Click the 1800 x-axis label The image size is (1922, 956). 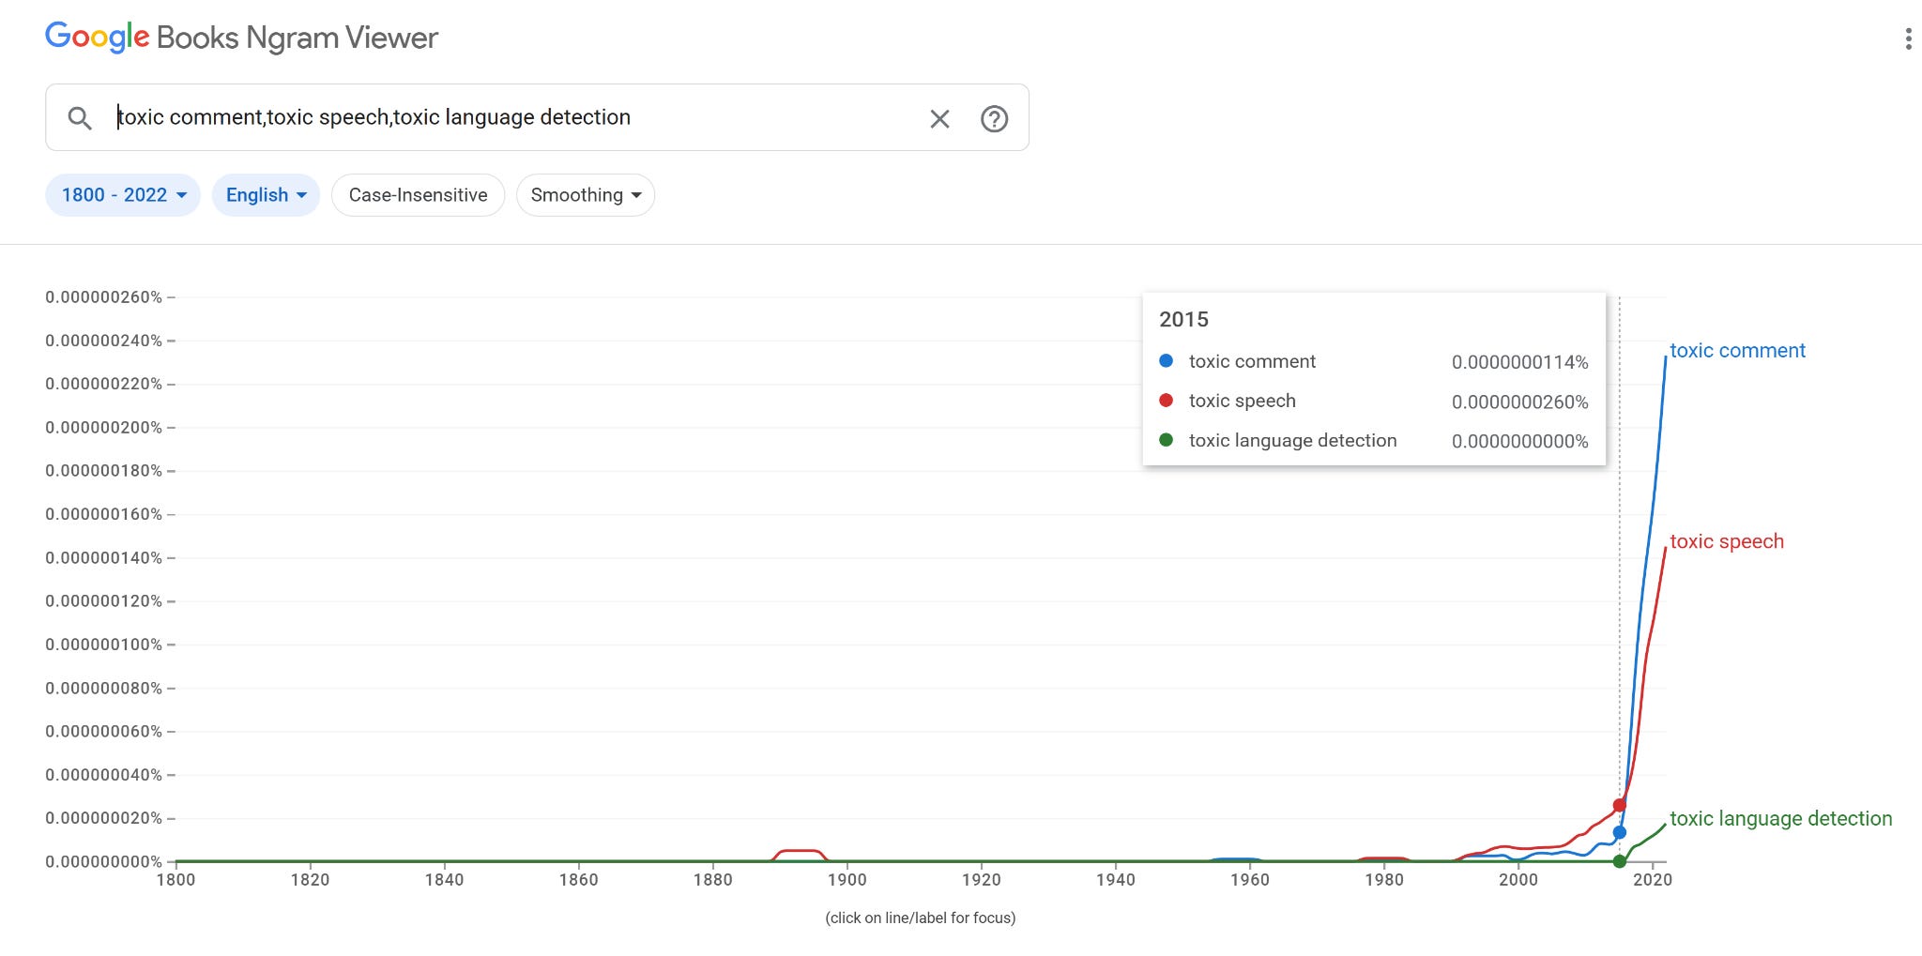[x=175, y=880]
